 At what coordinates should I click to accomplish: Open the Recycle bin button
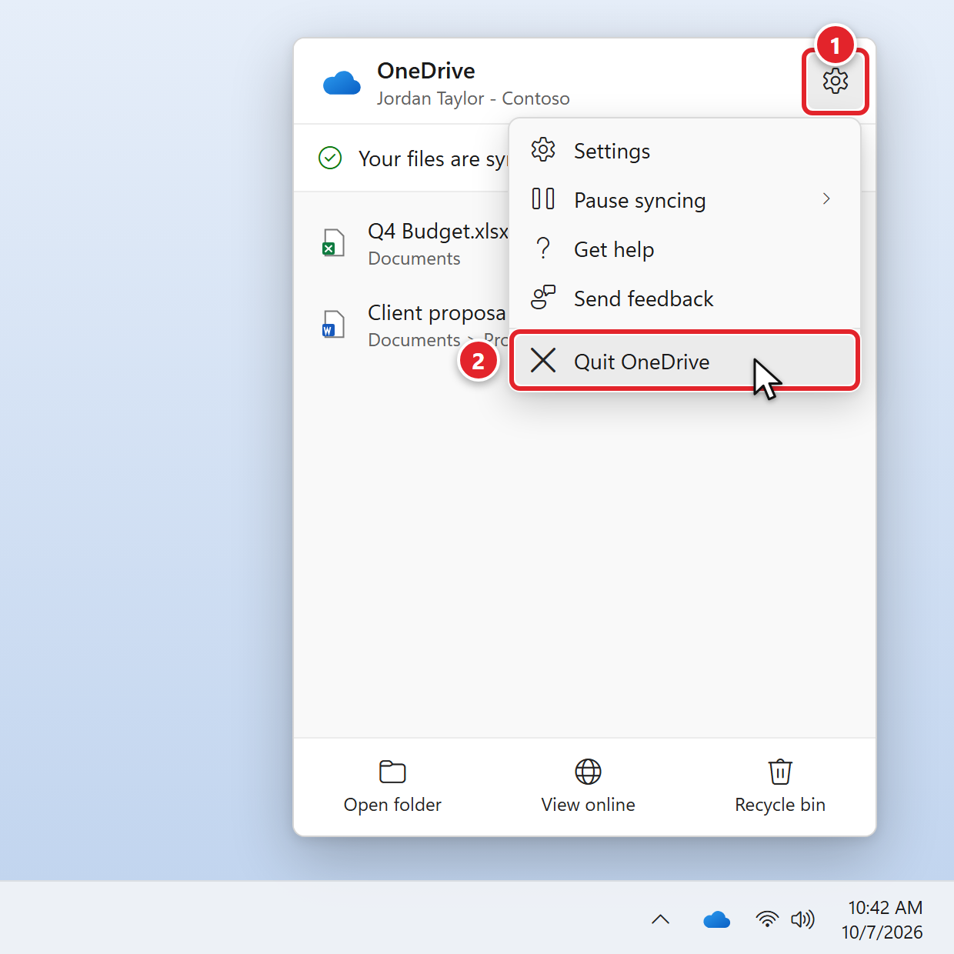780,786
